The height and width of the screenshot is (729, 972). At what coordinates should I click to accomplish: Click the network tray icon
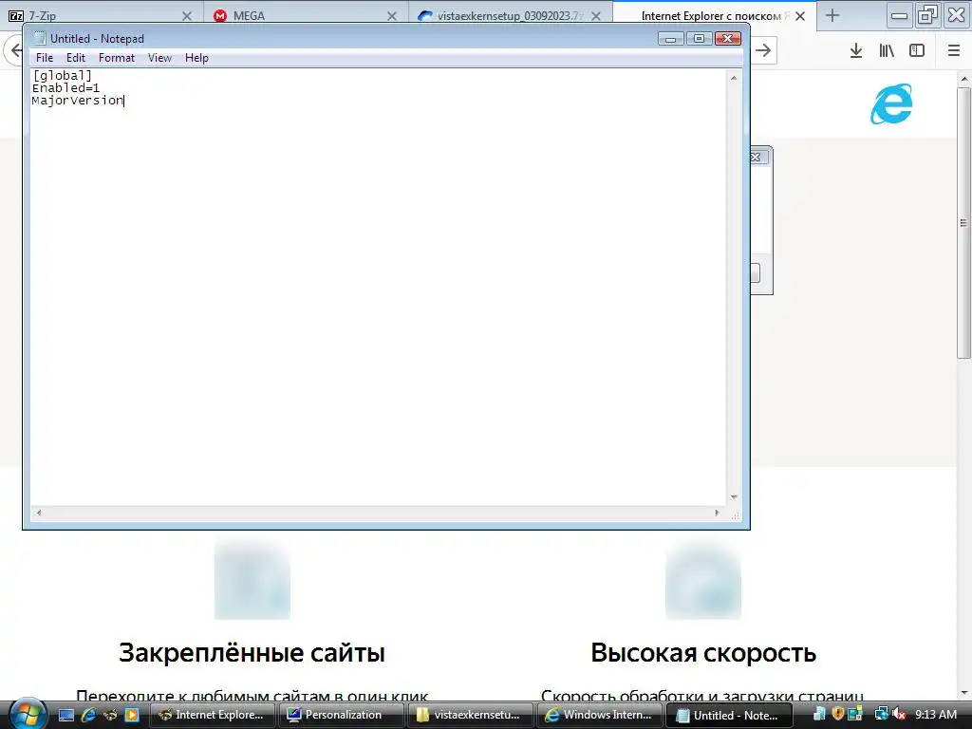(881, 714)
